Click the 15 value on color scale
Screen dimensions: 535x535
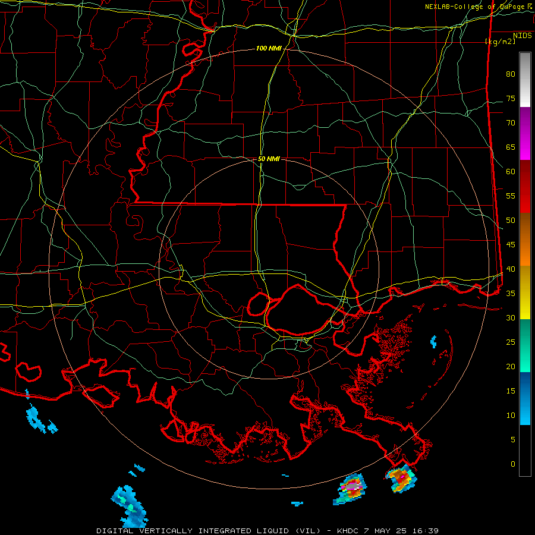pyautogui.click(x=511, y=391)
